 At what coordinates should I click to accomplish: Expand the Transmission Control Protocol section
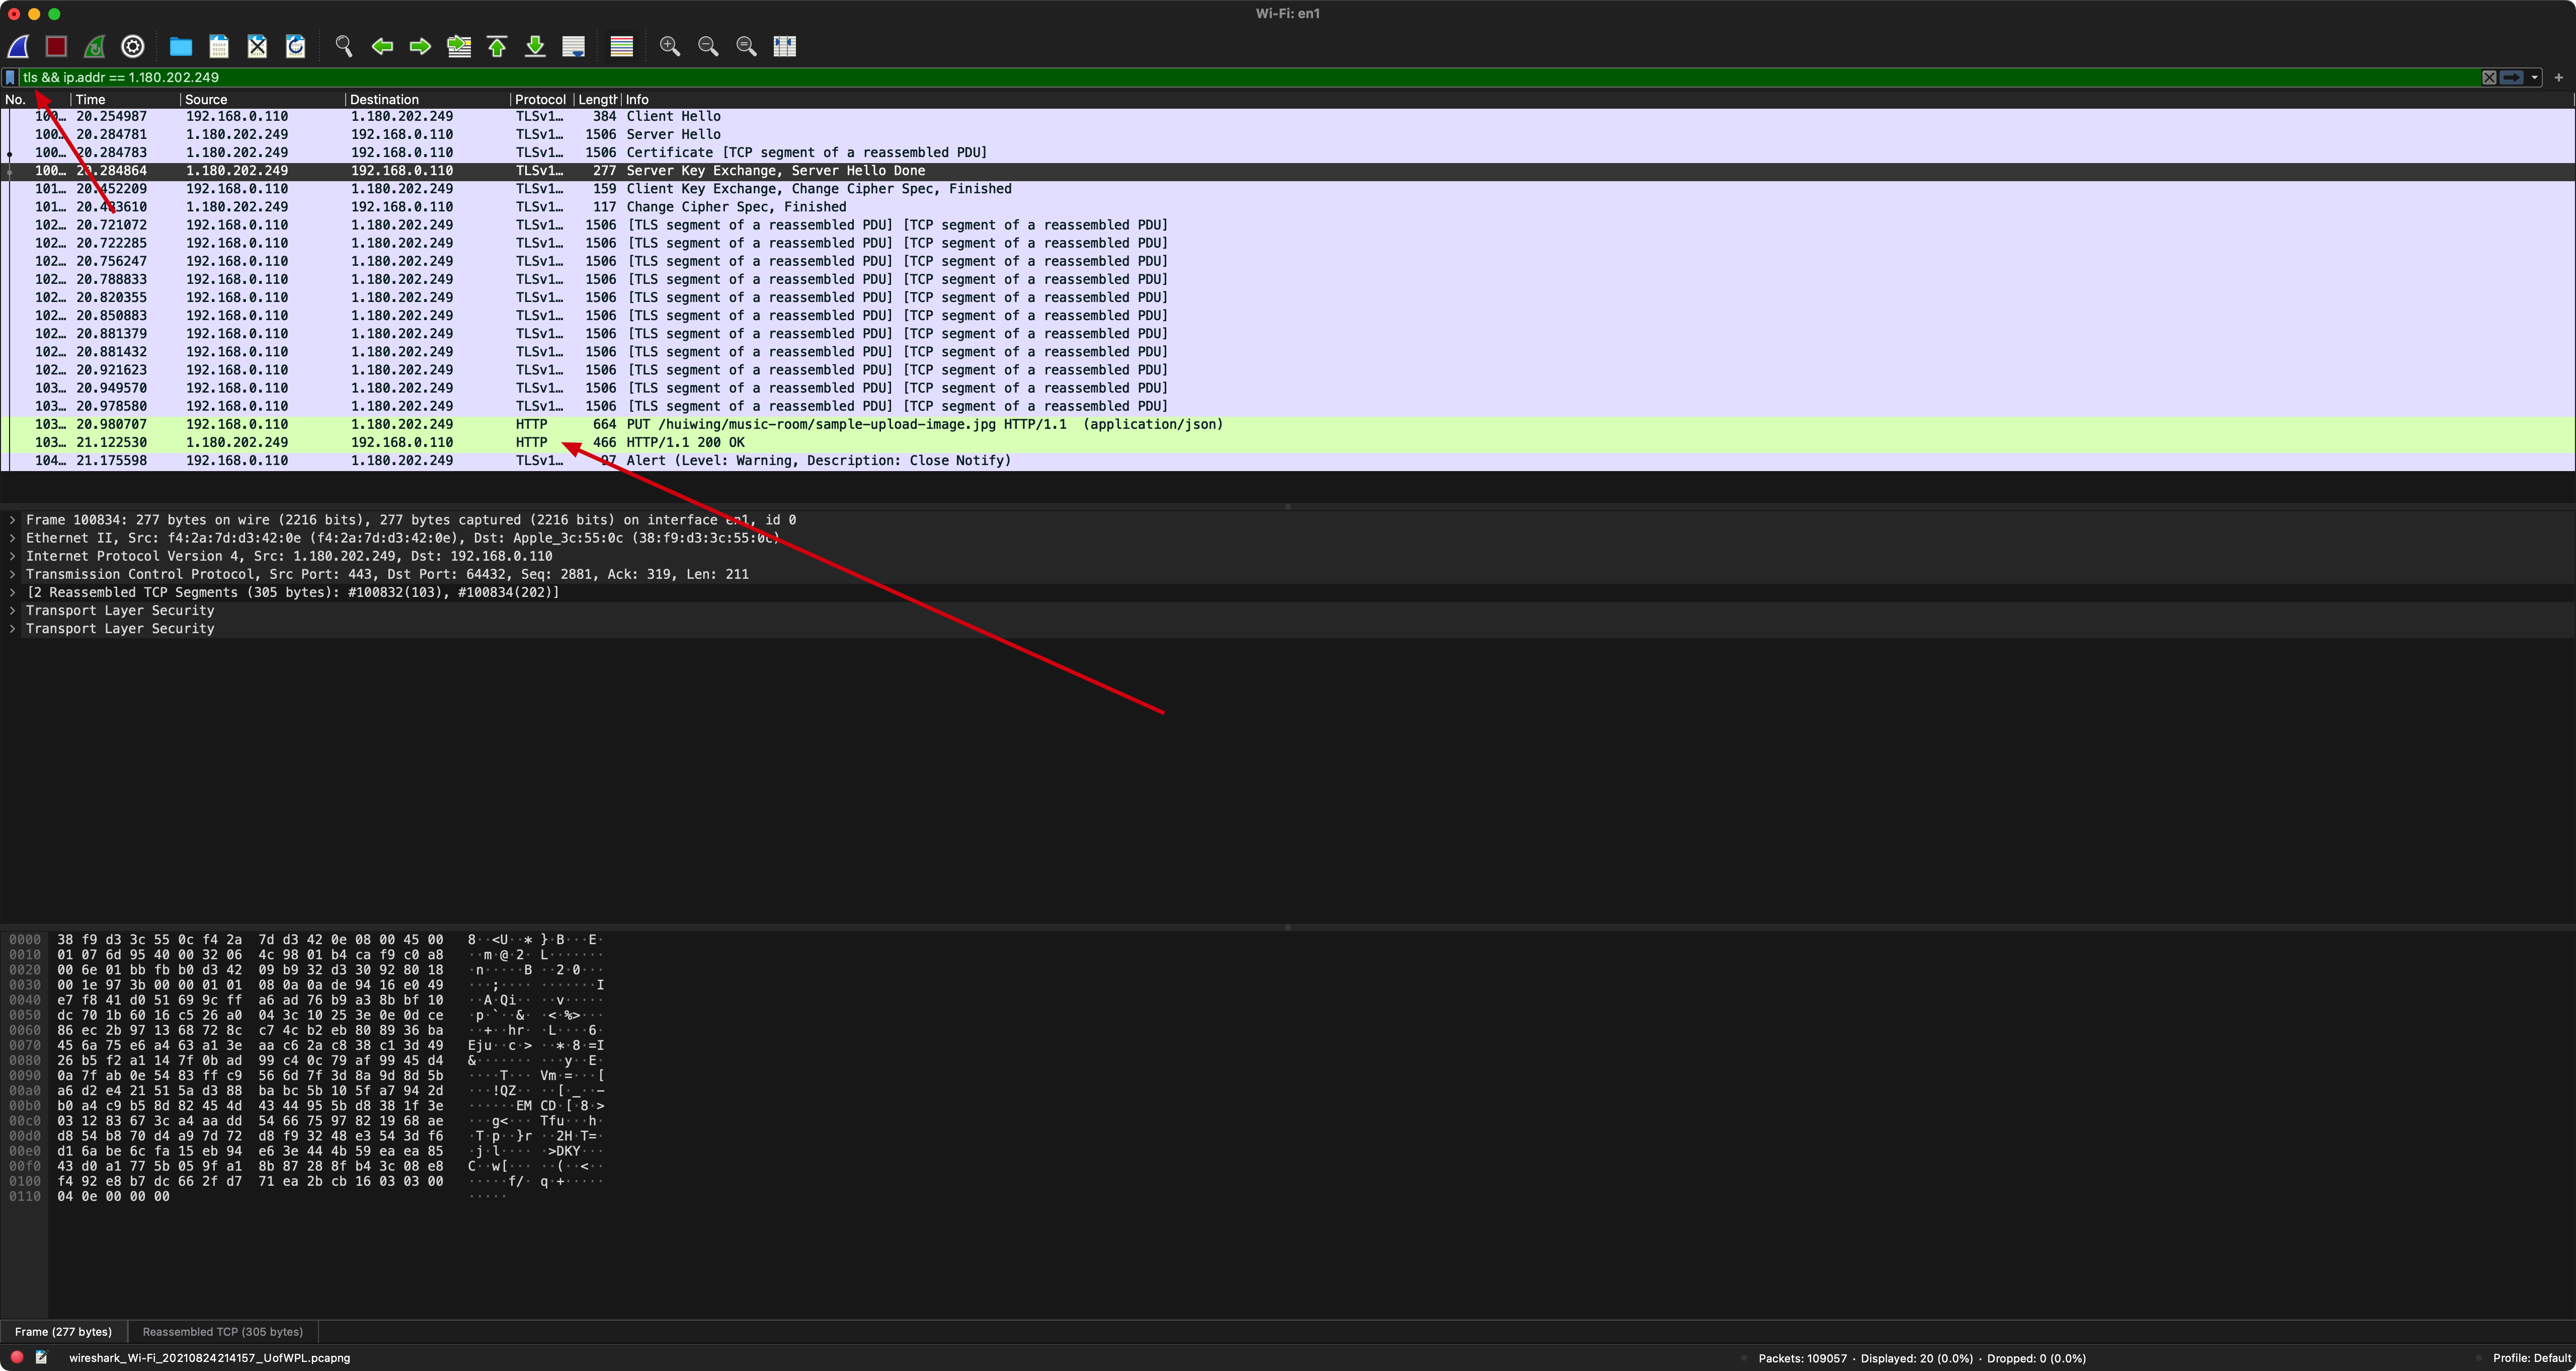coord(12,574)
